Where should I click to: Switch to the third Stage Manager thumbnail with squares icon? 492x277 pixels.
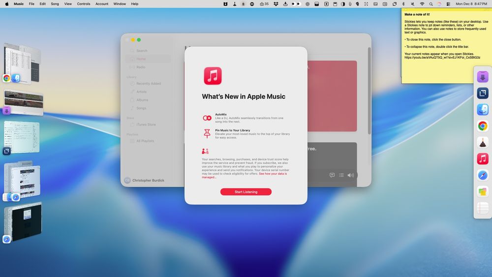[x=21, y=137]
